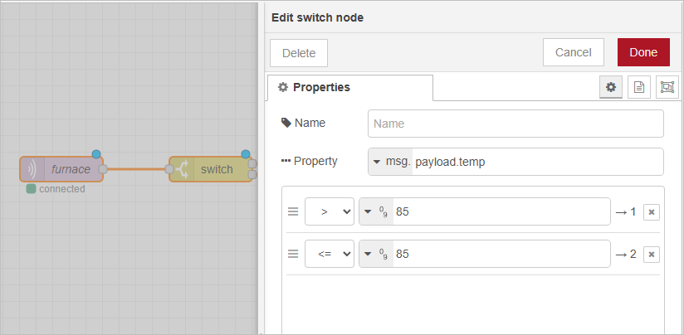
Task: Open node description document icon
Action: click(638, 87)
